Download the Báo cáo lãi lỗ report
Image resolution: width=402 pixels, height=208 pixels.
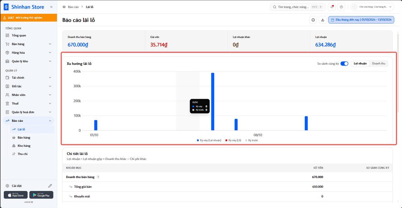coord(323,20)
